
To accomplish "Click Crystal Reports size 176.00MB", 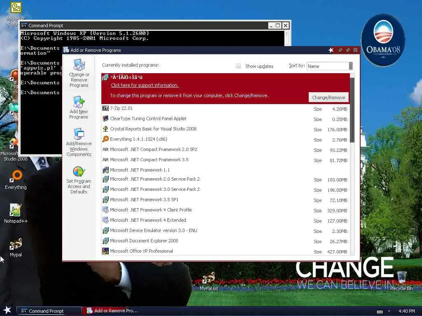I will [x=337, y=130].
